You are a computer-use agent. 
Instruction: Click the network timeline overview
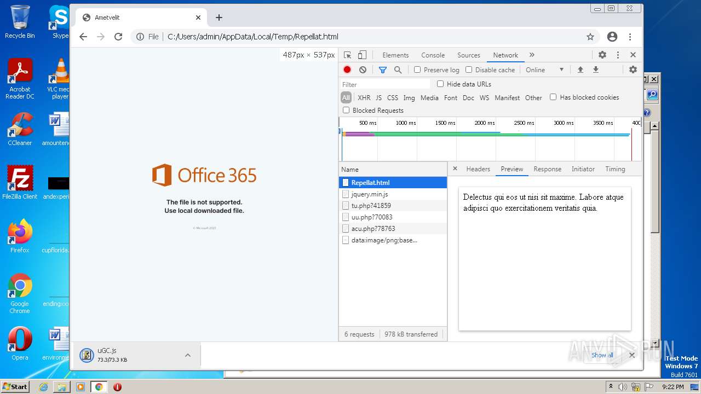pyautogui.click(x=490, y=139)
